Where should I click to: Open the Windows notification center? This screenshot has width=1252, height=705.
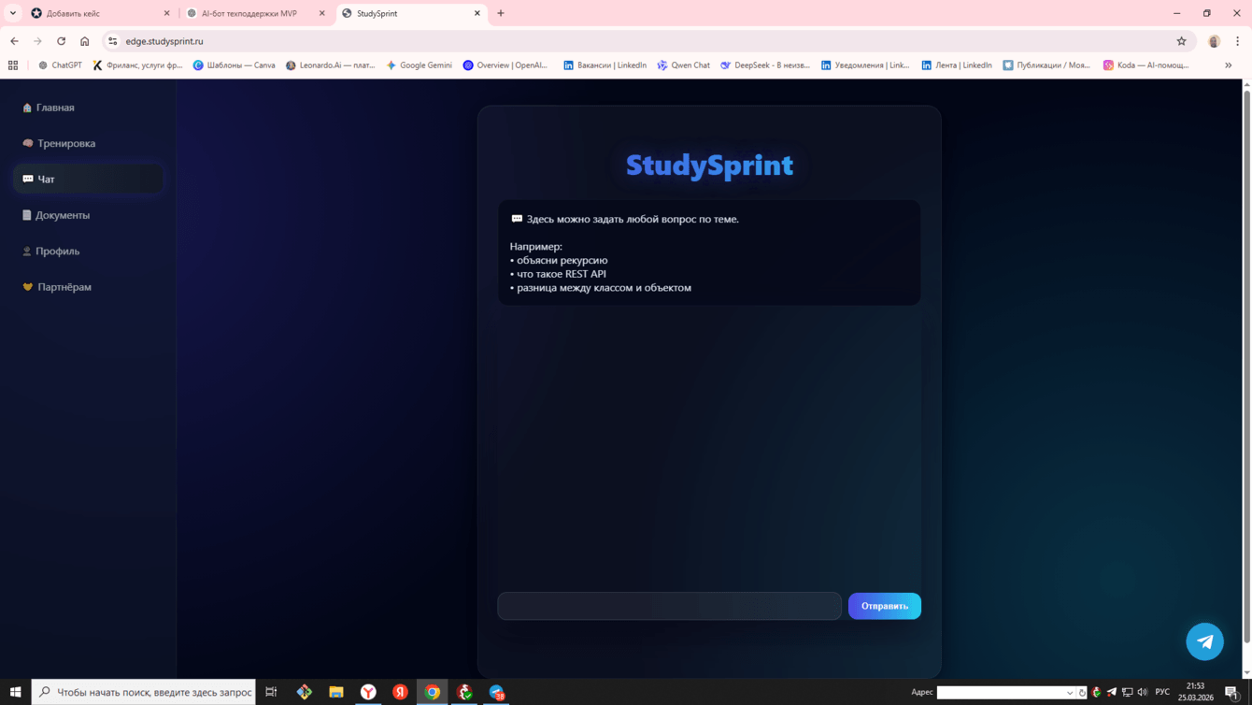(1231, 692)
